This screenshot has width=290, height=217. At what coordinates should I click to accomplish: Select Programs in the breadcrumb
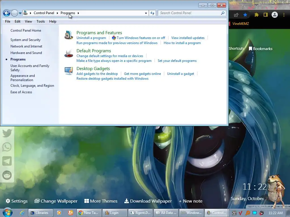(68, 13)
